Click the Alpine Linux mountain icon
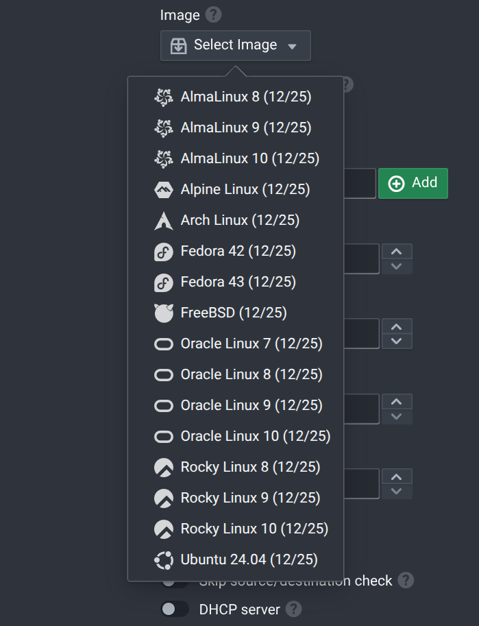The height and width of the screenshot is (626, 479). (x=164, y=190)
